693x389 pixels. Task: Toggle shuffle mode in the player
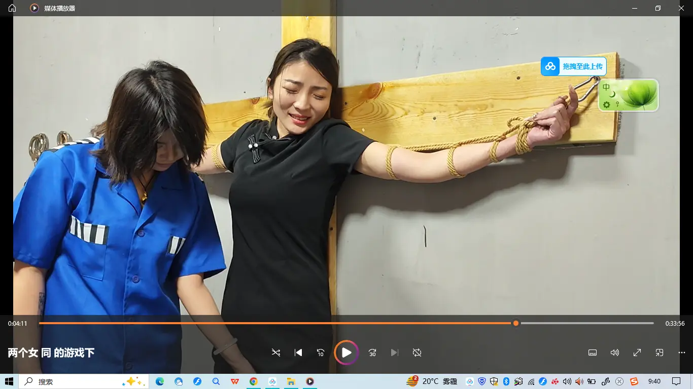275,353
